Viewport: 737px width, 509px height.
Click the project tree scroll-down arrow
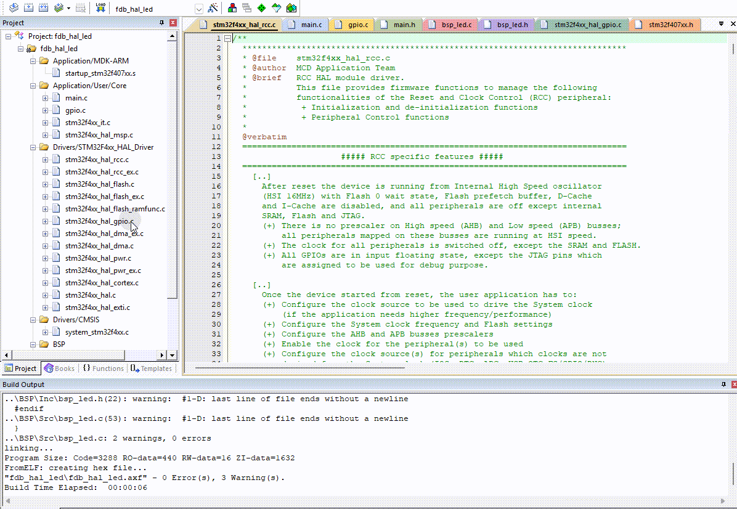[x=172, y=356]
